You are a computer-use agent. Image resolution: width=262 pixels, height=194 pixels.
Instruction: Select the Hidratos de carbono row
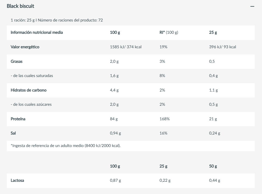coord(29,90)
